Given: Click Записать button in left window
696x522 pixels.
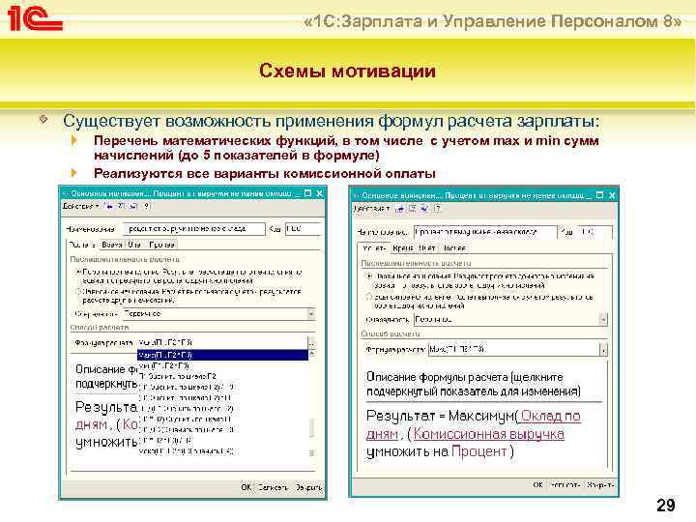Looking at the screenshot, I should (x=273, y=487).
